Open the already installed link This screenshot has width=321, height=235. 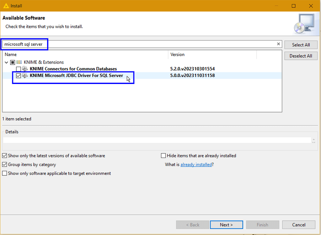(x=196, y=164)
